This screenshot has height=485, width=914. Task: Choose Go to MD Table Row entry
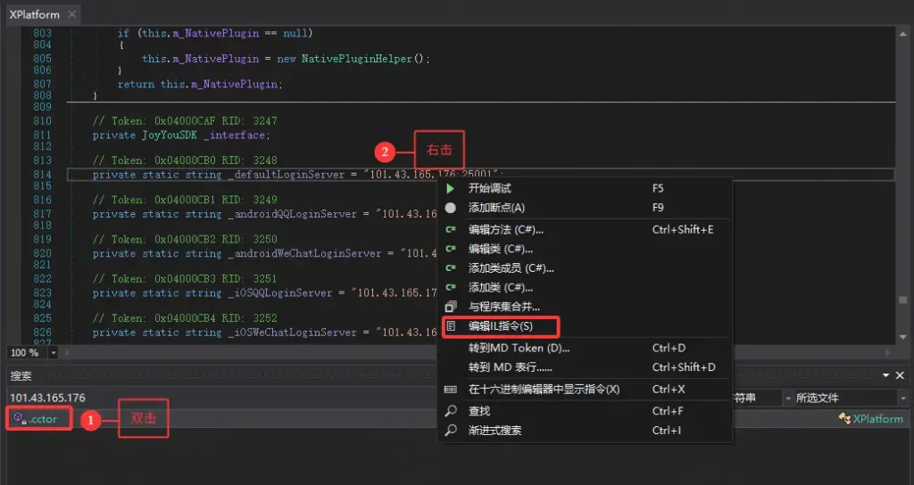[585, 367]
